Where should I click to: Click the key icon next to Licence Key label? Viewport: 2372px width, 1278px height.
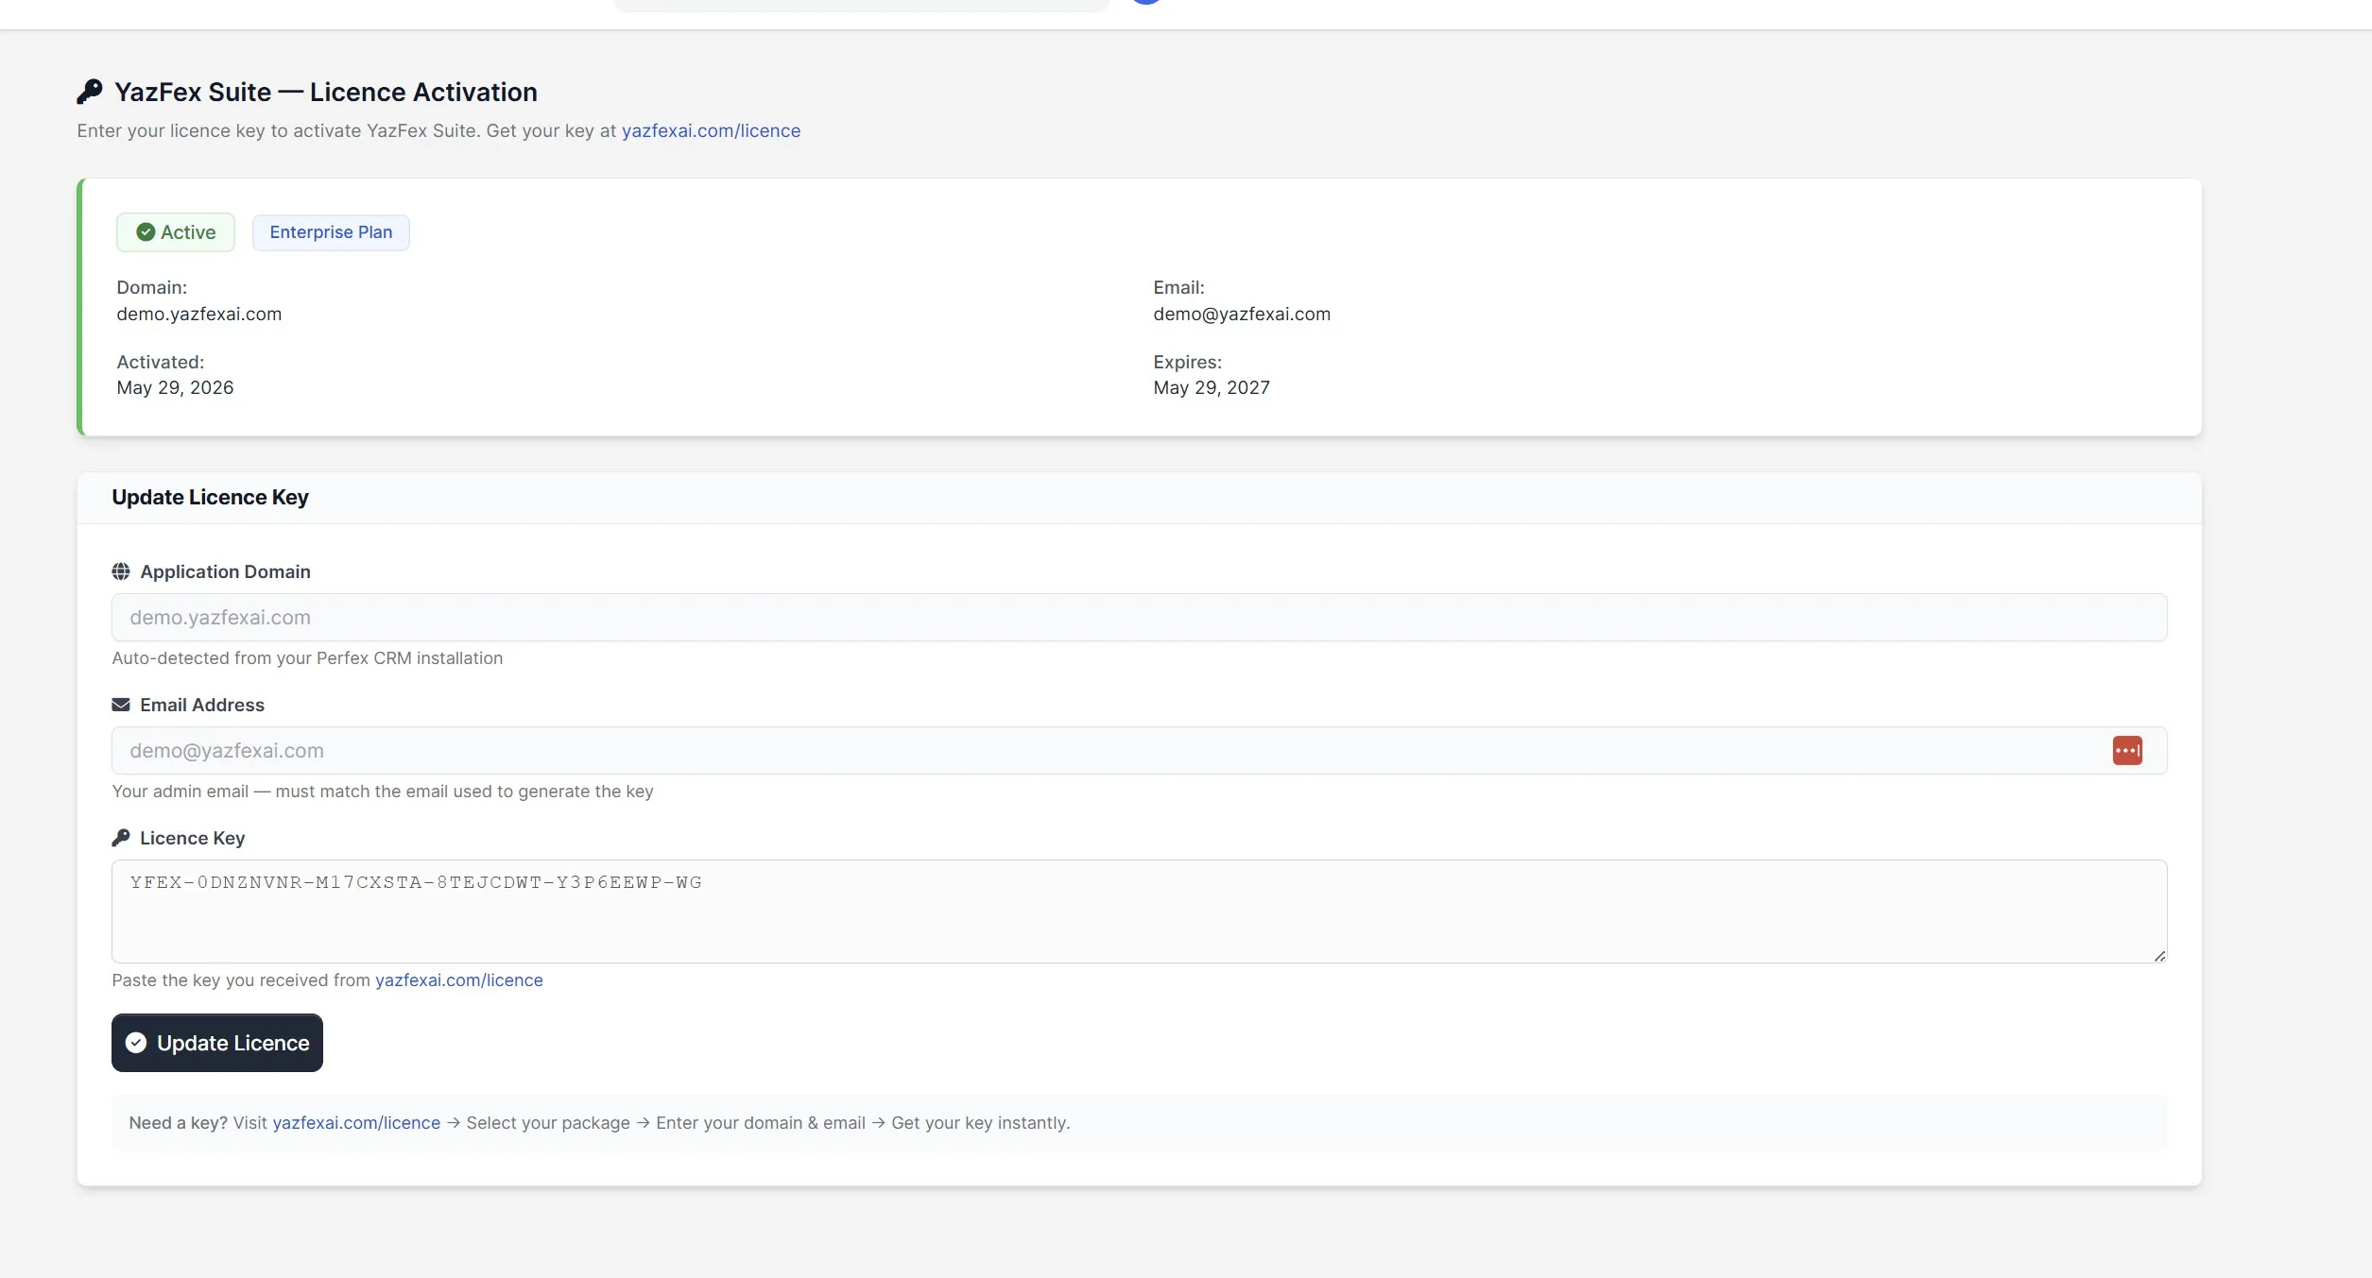pyautogui.click(x=121, y=838)
